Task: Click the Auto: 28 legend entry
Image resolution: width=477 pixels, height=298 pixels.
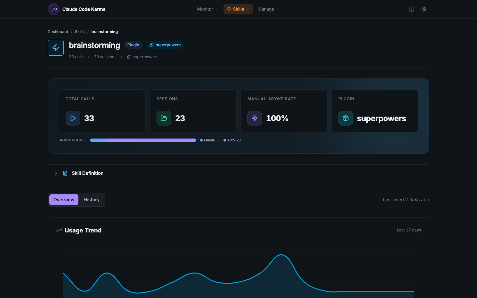Action: (x=232, y=140)
